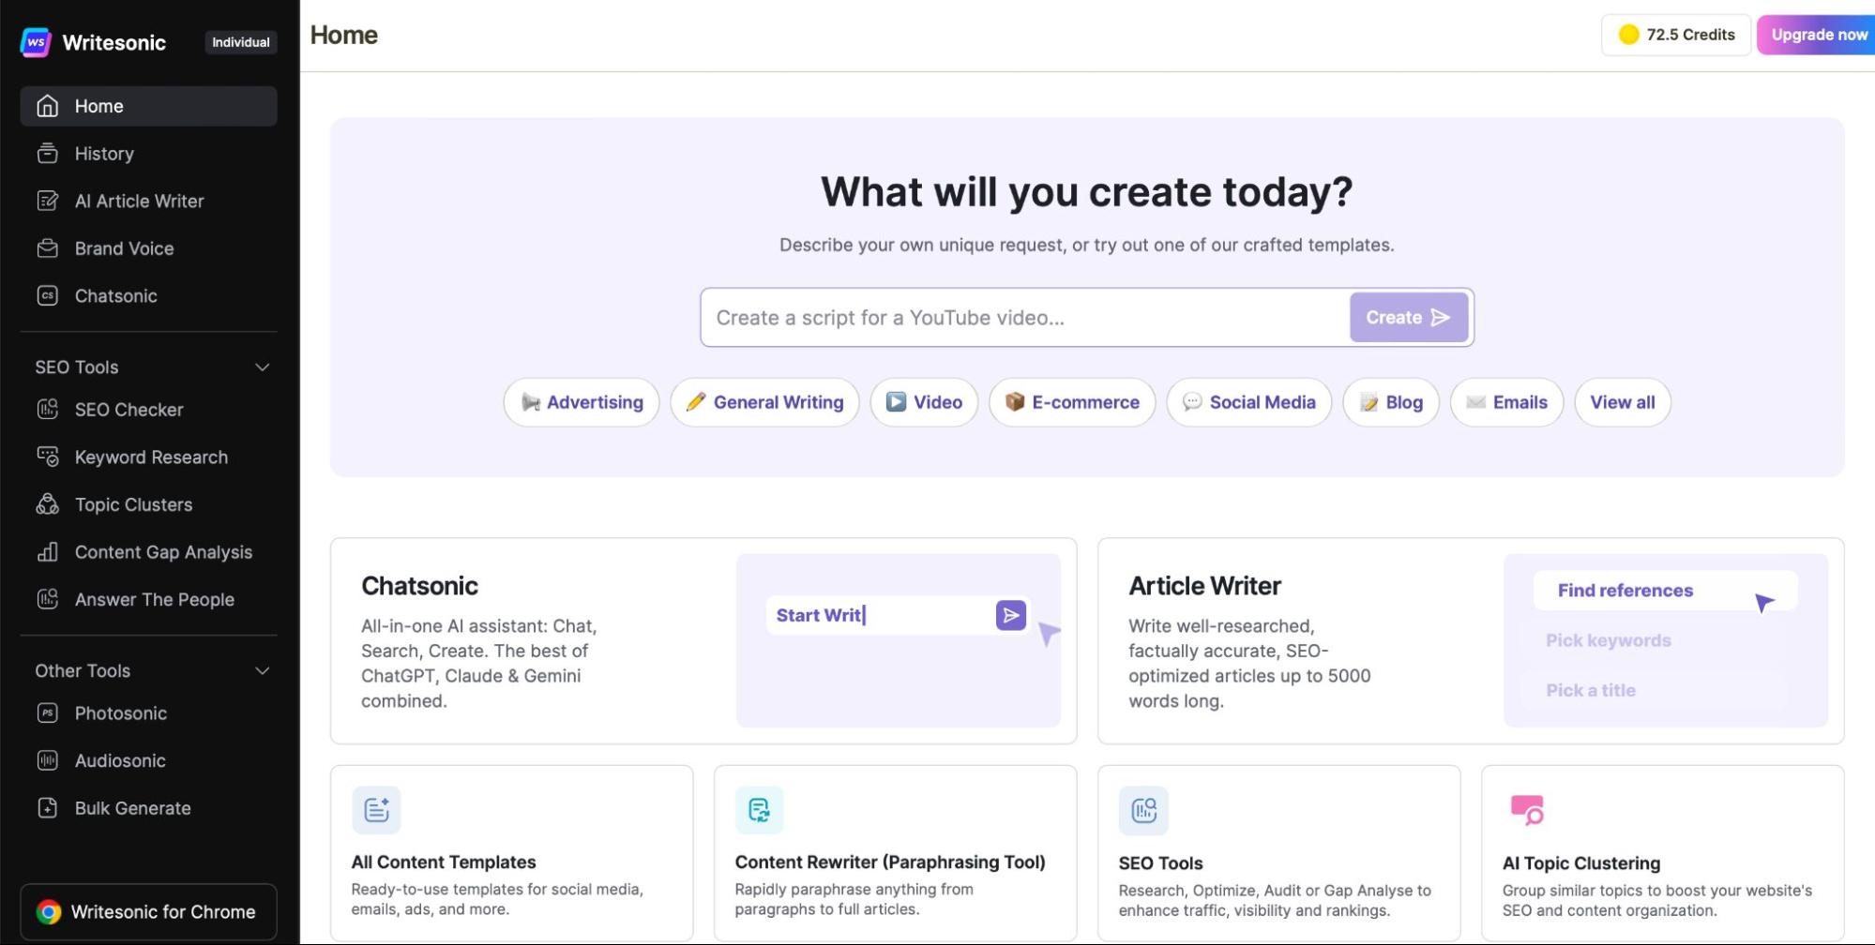Click the Topic Clusters icon
This screenshot has height=945, width=1875.
click(x=48, y=504)
